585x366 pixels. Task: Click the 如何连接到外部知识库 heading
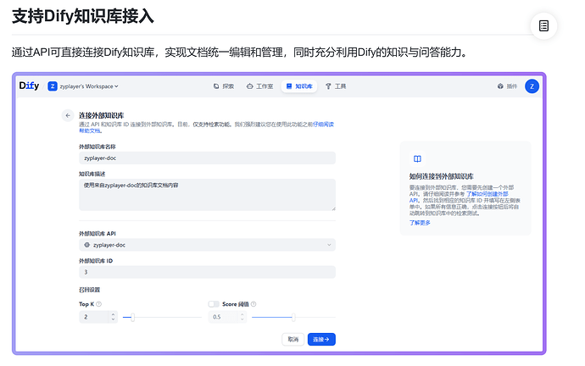[x=442, y=176]
